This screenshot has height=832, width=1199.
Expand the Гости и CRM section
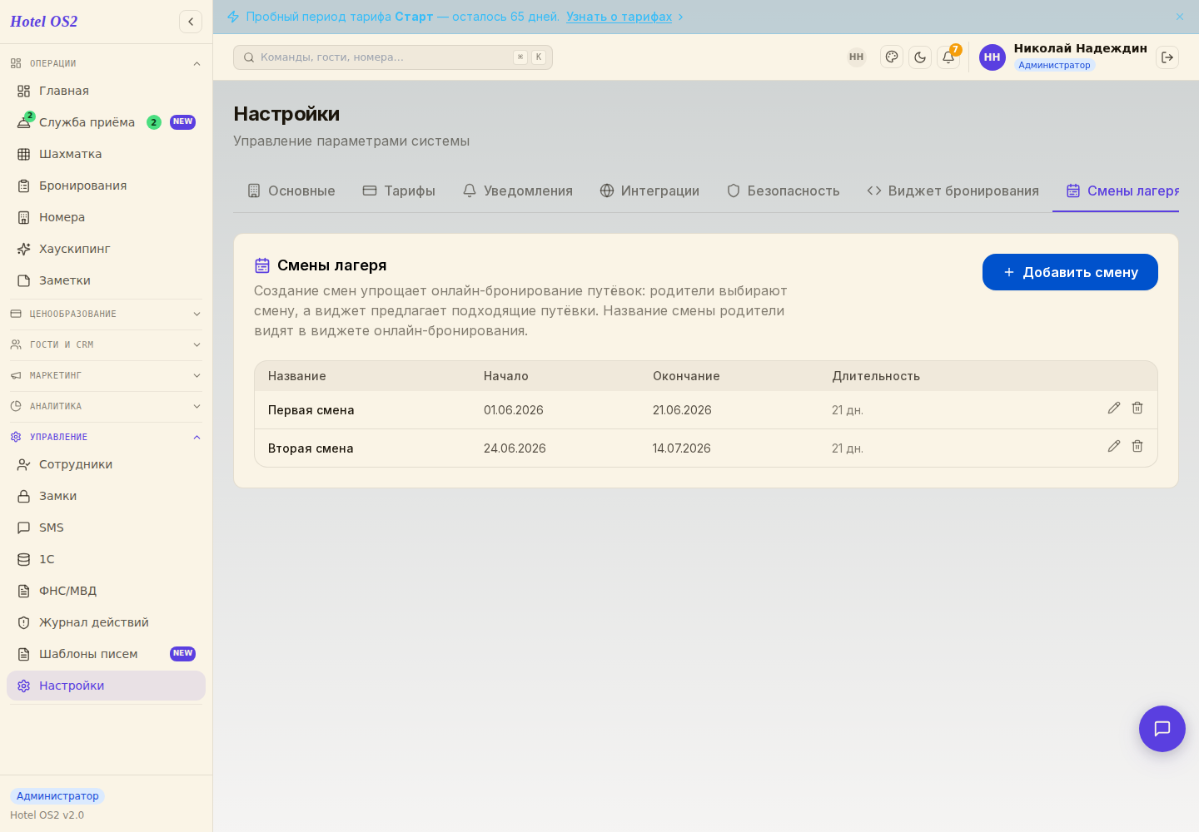pyautogui.click(x=106, y=344)
